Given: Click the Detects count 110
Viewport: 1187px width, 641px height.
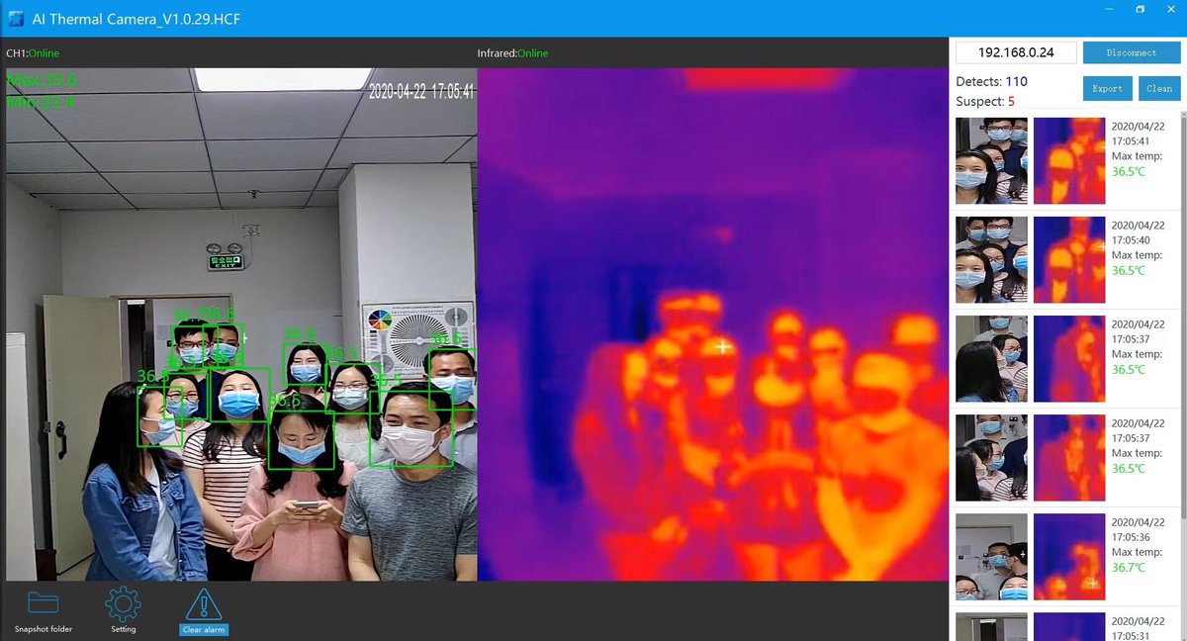Looking at the screenshot, I should (1016, 82).
